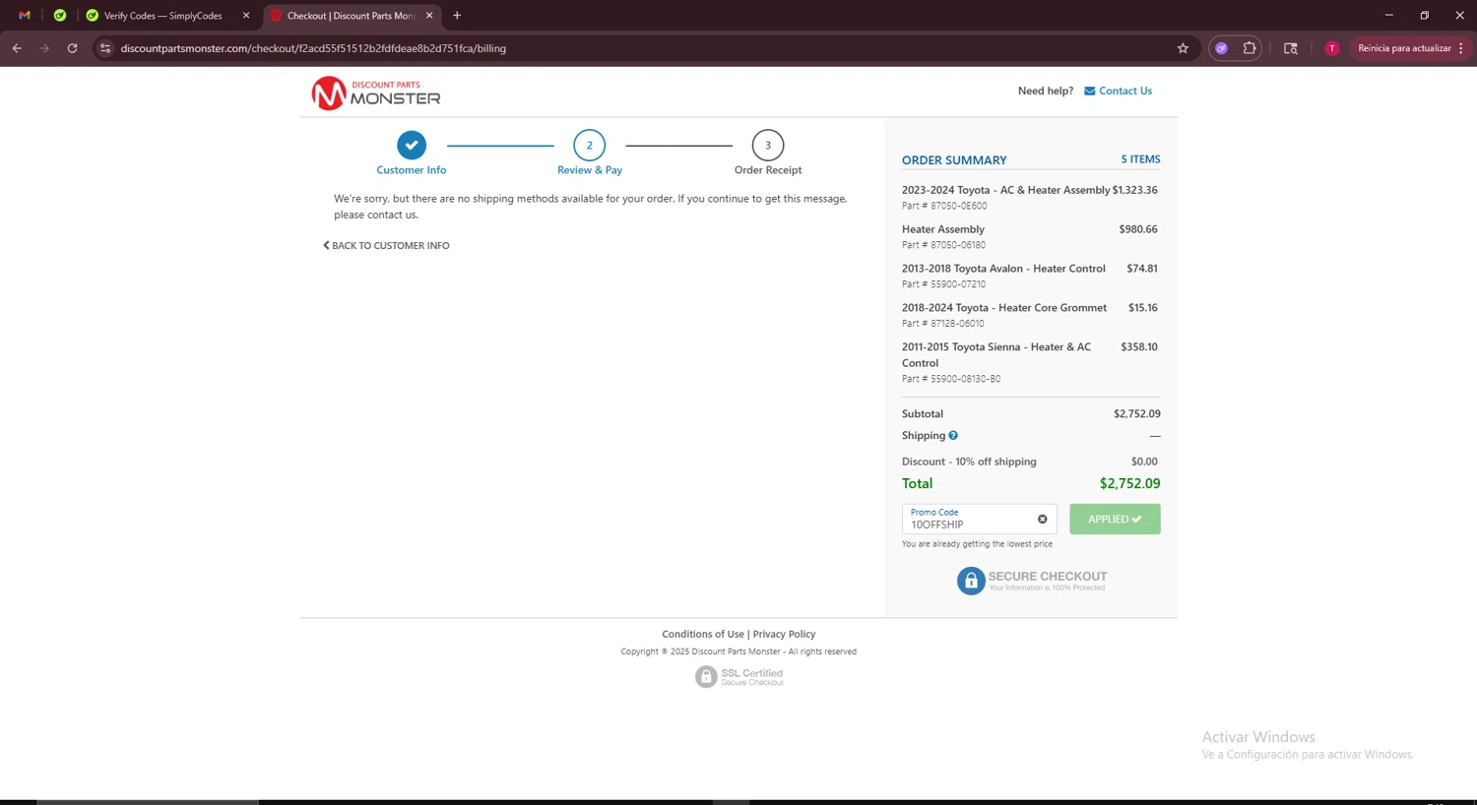Open a new browser tab

click(457, 16)
